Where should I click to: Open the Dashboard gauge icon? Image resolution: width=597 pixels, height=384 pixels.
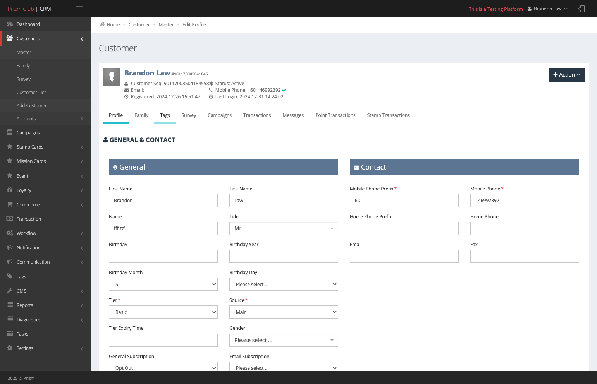click(10, 24)
